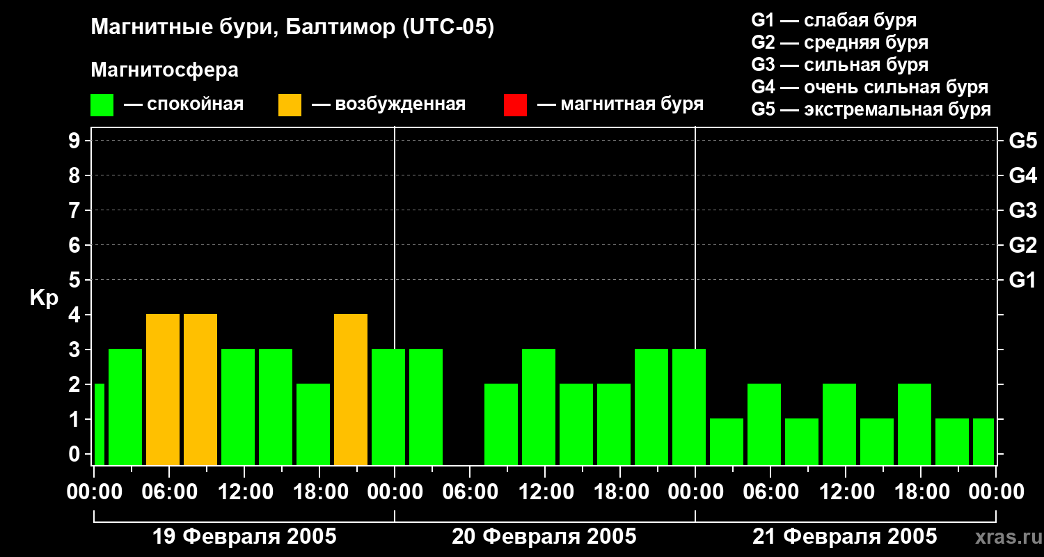This screenshot has width=1044, height=557.
Task: Click the orange "возбужденная" legend swatch
Action: (x=290, y=105)
